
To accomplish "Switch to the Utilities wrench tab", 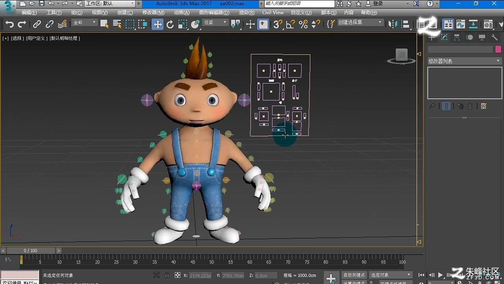I will point(495,37).
